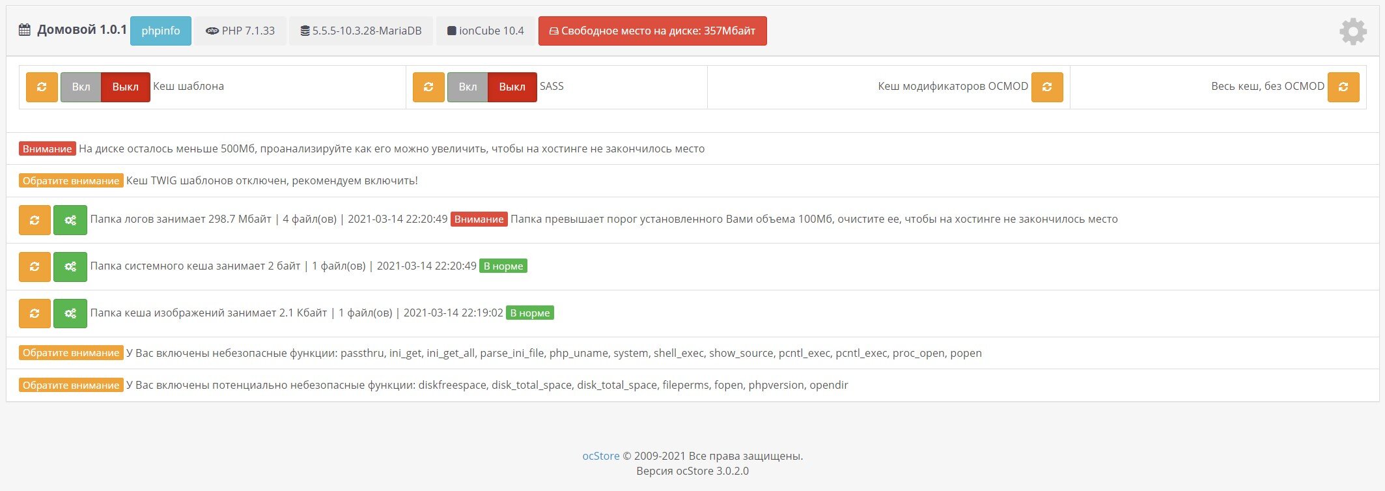Viewport: 1385px width, 491px height.
Task: Click Версия ocStore 3.0.2.0 footer text
Action: (x=692, y=471)
